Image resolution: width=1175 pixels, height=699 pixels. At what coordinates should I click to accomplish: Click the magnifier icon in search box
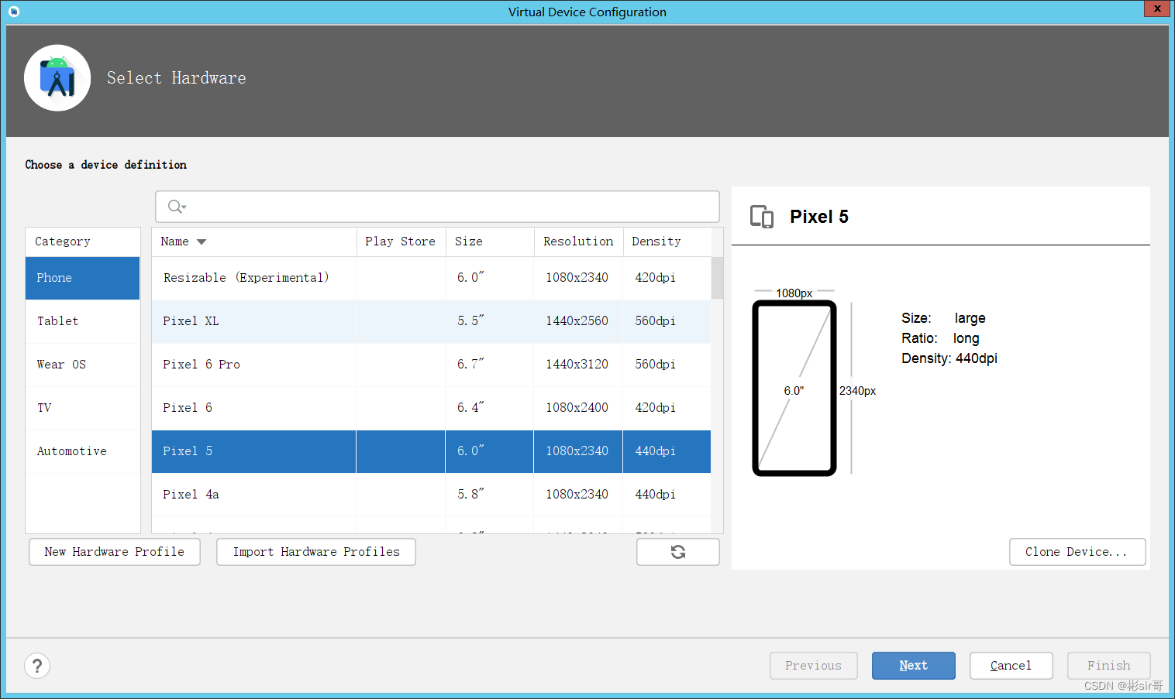pos(177,207)
